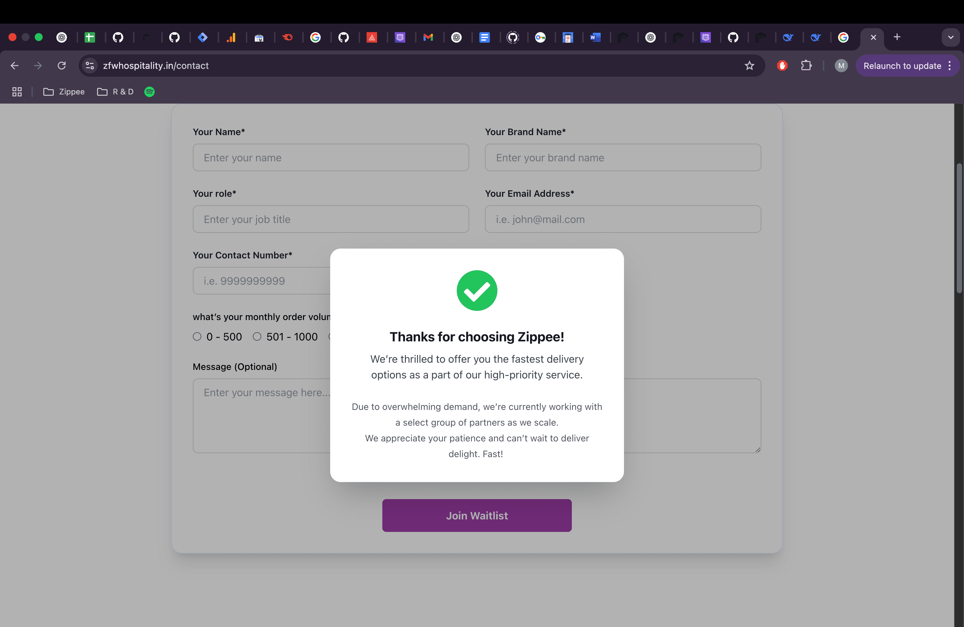View site information for zfwhospitality.in
Viewport: 964px width, 627px height.
tap(90, 66)
